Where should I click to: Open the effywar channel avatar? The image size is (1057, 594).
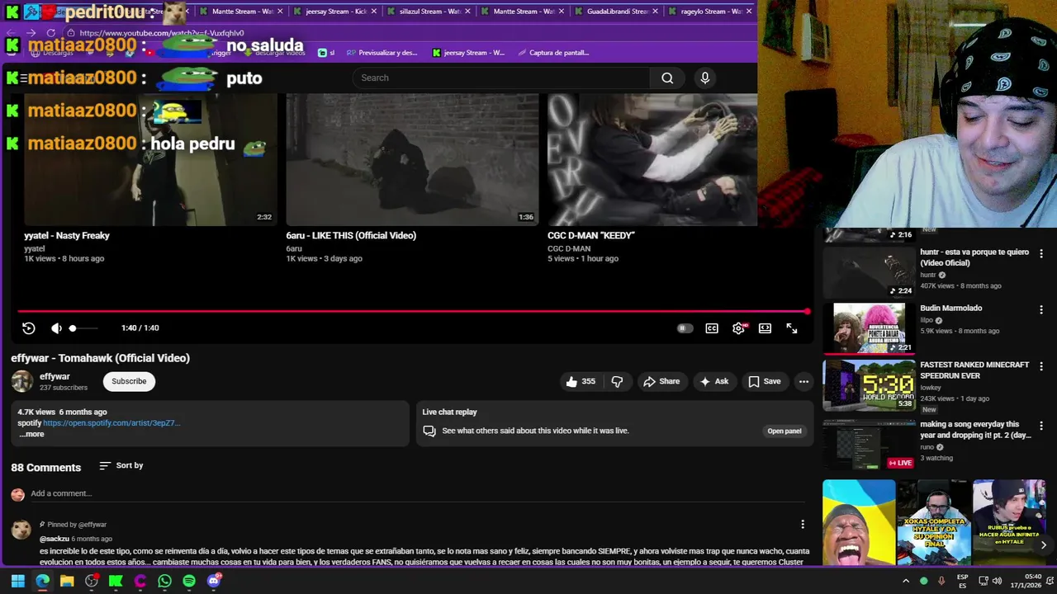coord(22,381)
